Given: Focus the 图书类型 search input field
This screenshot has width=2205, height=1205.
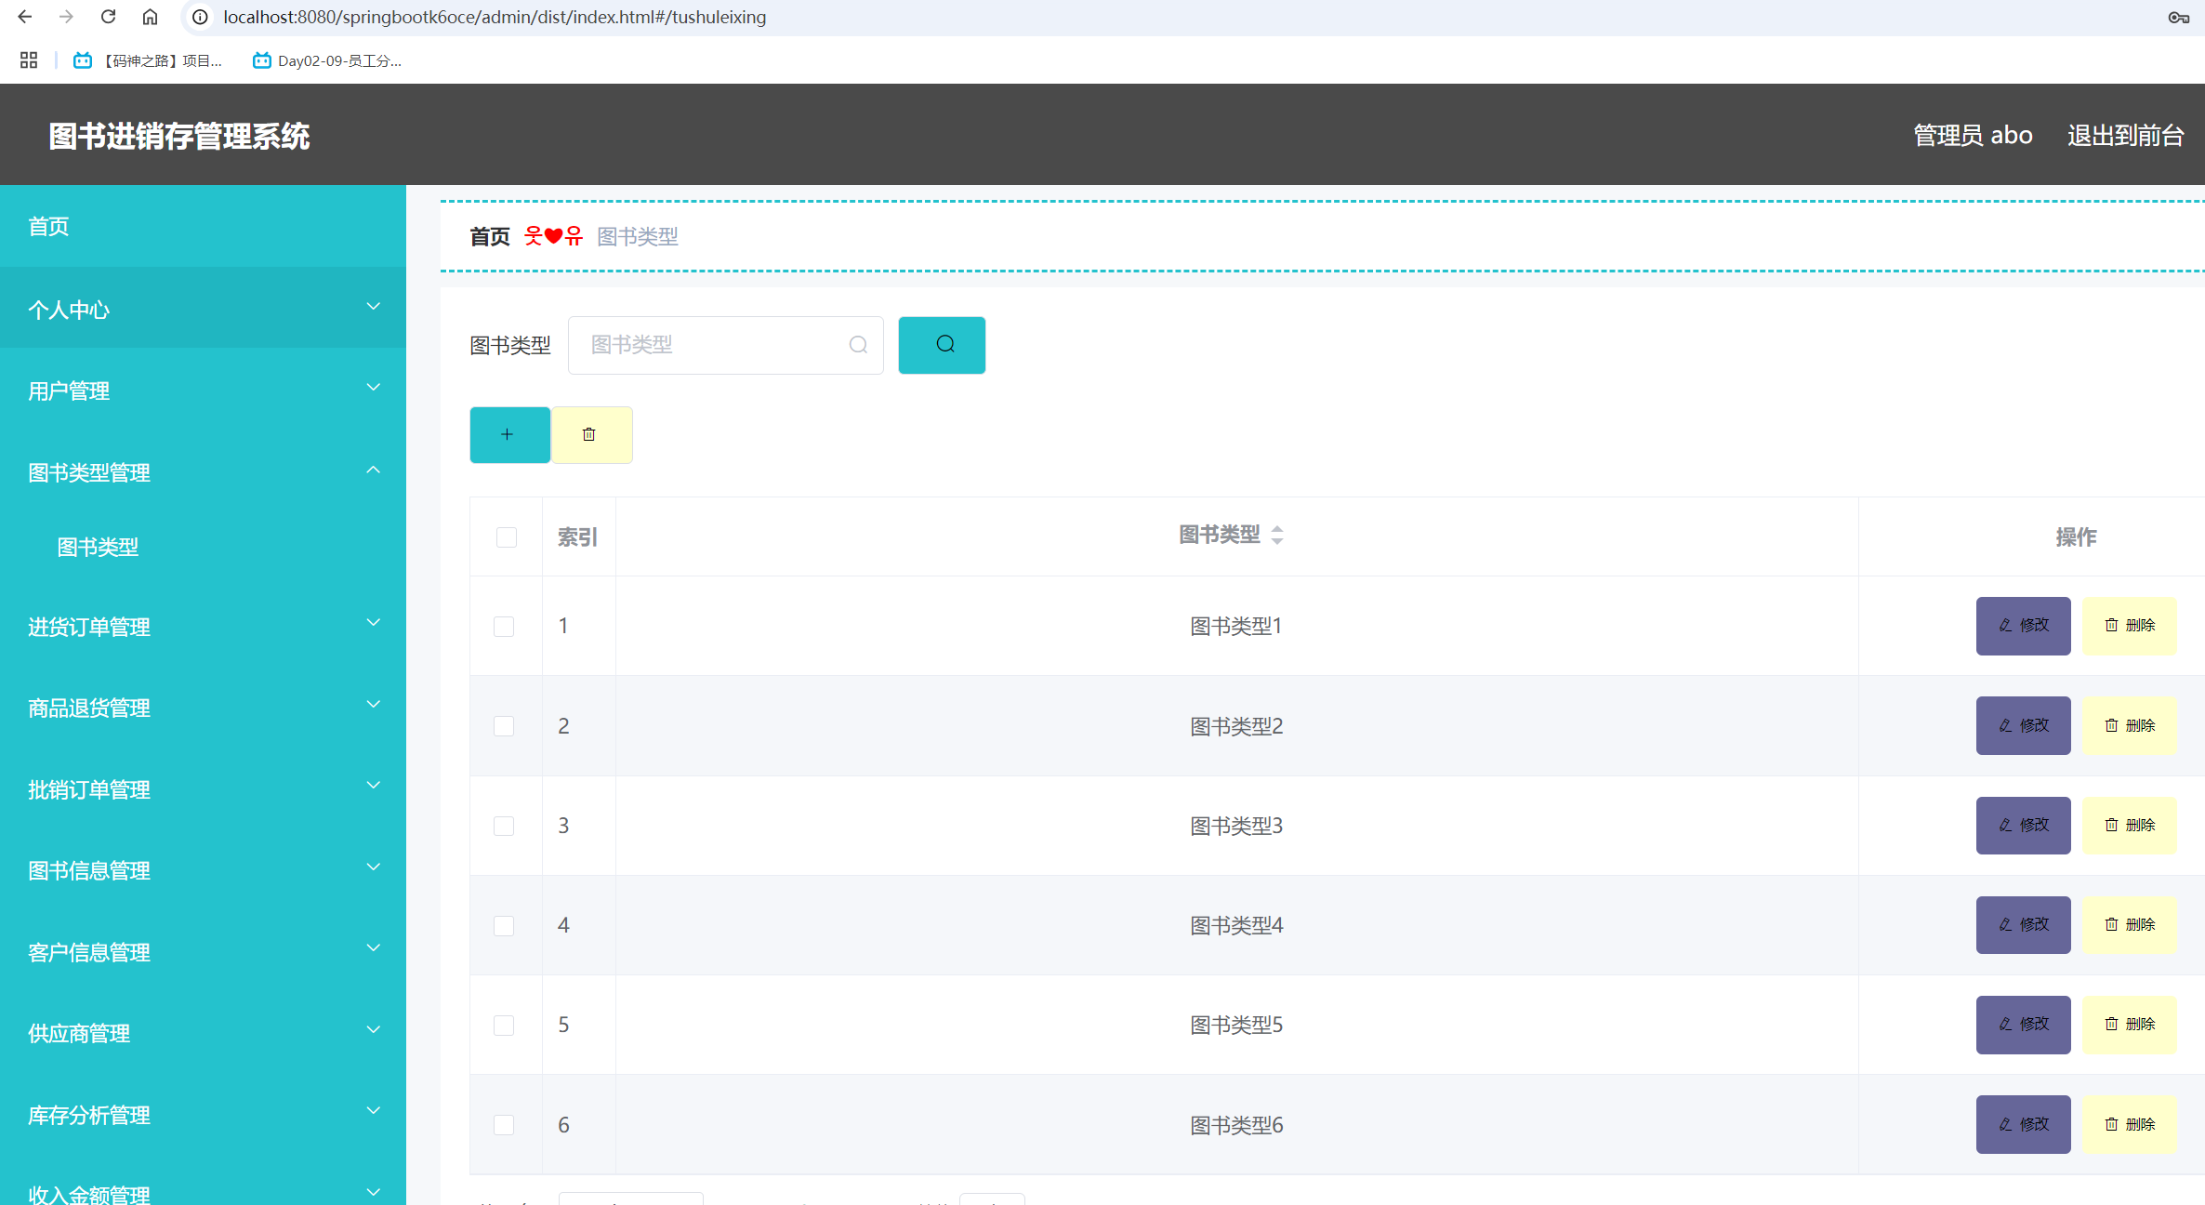Looking at the screenshot, I should (716, 345).
